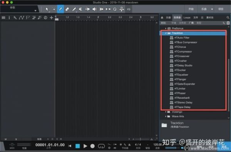Toggle the metronome icon

129,145
